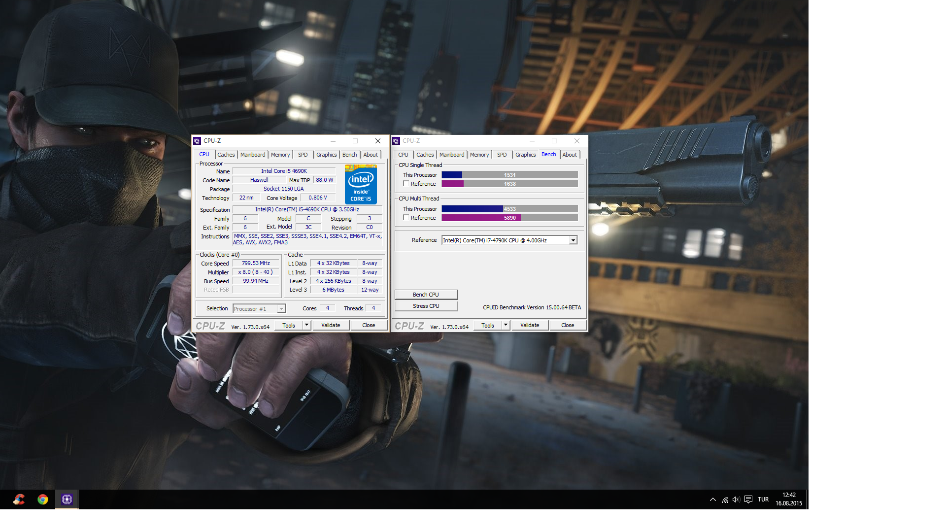Switch to CPU tab in Bench window
This screenshot has width=946, height=532.
(x=404, y=155)
